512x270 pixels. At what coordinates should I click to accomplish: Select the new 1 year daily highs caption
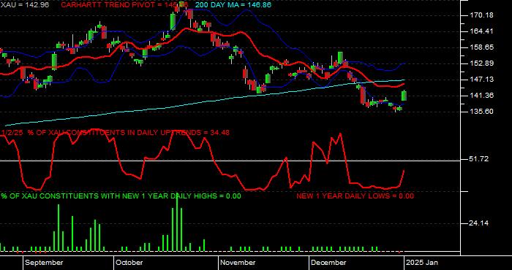click(x=121, y=196)
